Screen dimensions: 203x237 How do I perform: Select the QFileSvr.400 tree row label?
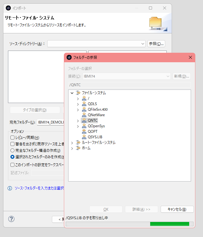pyautogui.click(x=98, y=109)
